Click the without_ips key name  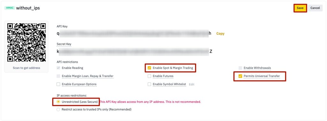coord(28,8)
